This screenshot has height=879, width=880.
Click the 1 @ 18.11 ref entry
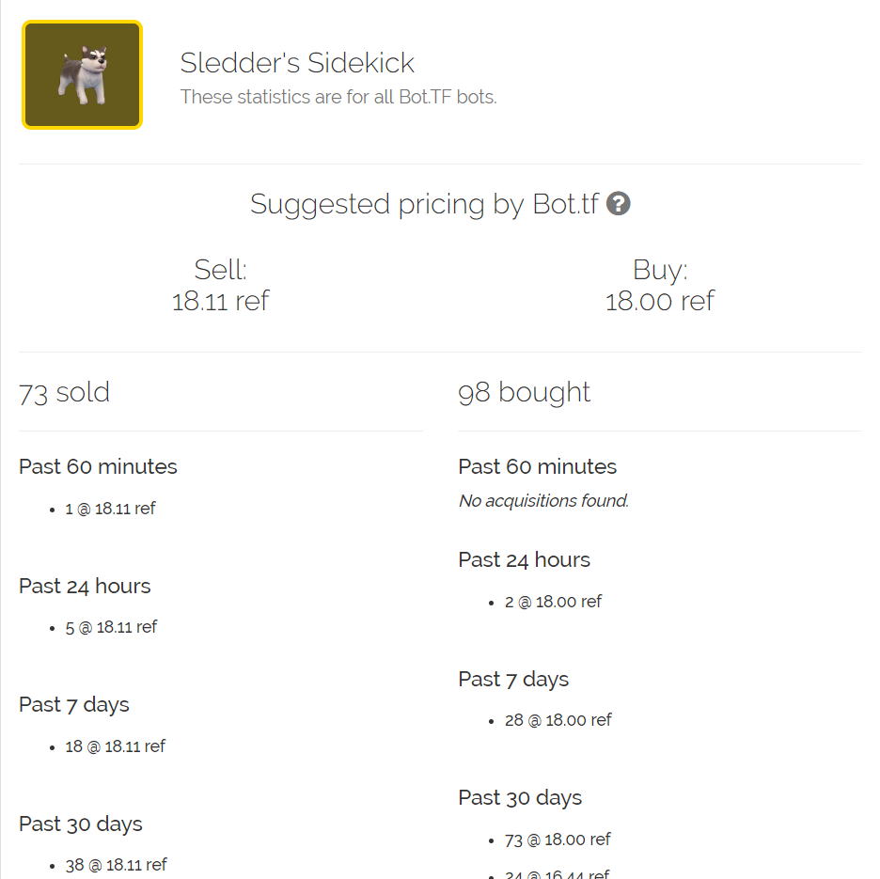coord(110,509)
